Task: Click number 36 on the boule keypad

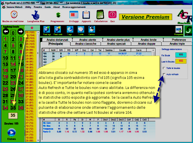Action: coord(21,108)
